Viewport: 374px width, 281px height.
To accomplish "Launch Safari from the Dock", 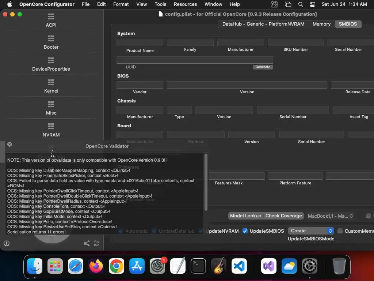I will point(76,266).
